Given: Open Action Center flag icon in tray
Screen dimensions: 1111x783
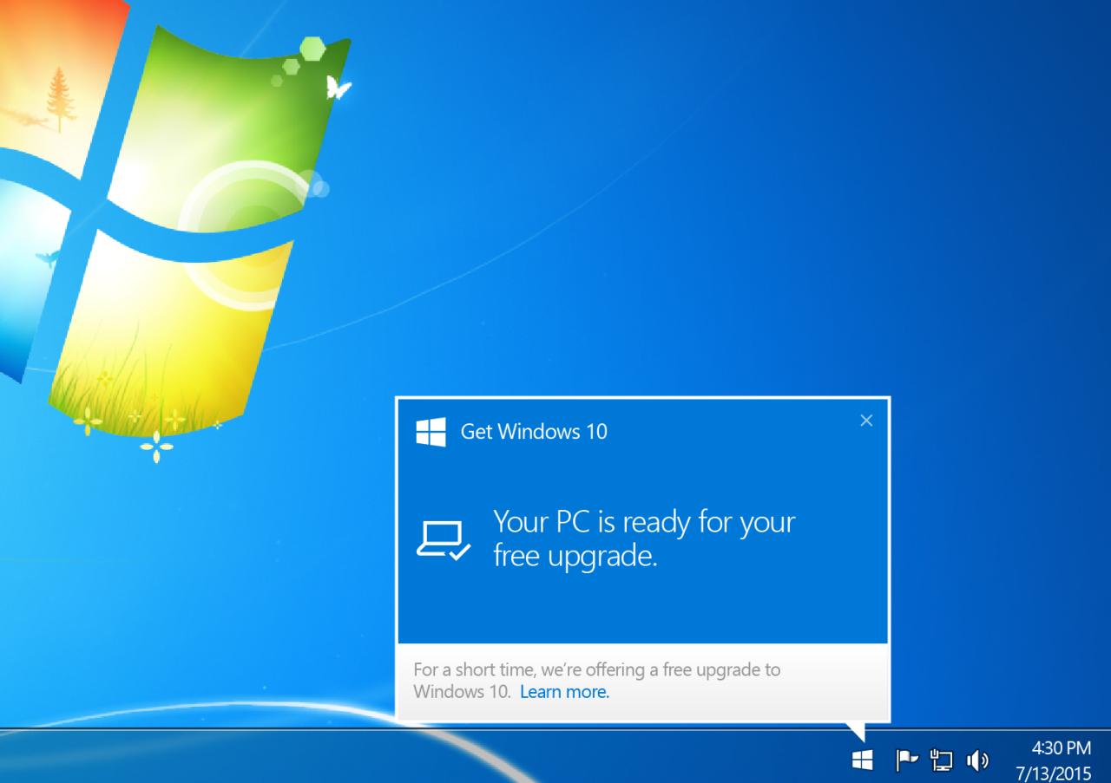Looking at the screenshot, I should tap(906, 760).
